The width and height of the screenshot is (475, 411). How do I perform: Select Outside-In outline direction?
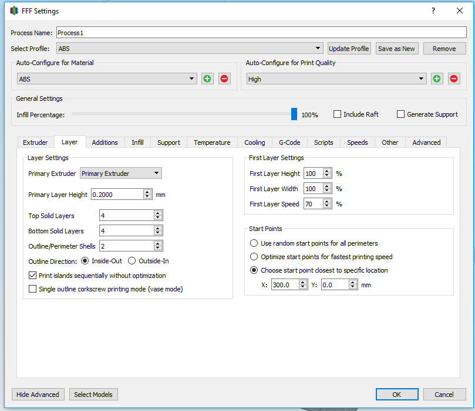(132, 261)
